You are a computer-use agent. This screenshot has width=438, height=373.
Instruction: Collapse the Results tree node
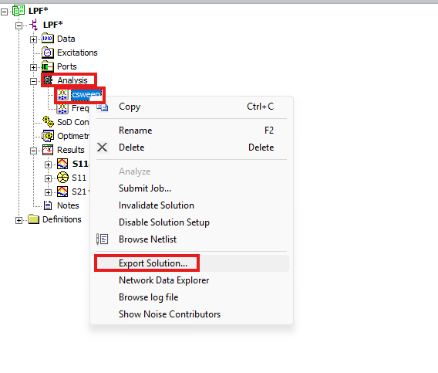33,151
